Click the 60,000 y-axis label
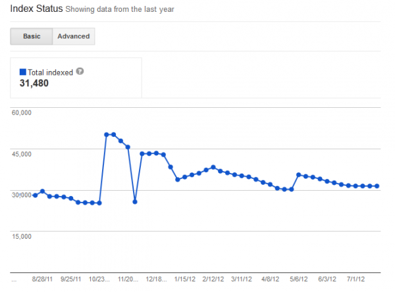The width and height of the screenshot is (395, 292). coord(22,113)
